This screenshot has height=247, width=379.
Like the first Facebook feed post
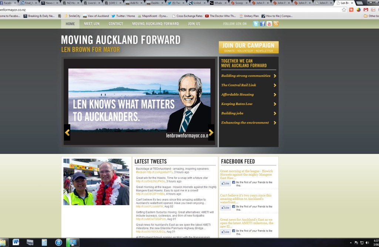point(225,183)
